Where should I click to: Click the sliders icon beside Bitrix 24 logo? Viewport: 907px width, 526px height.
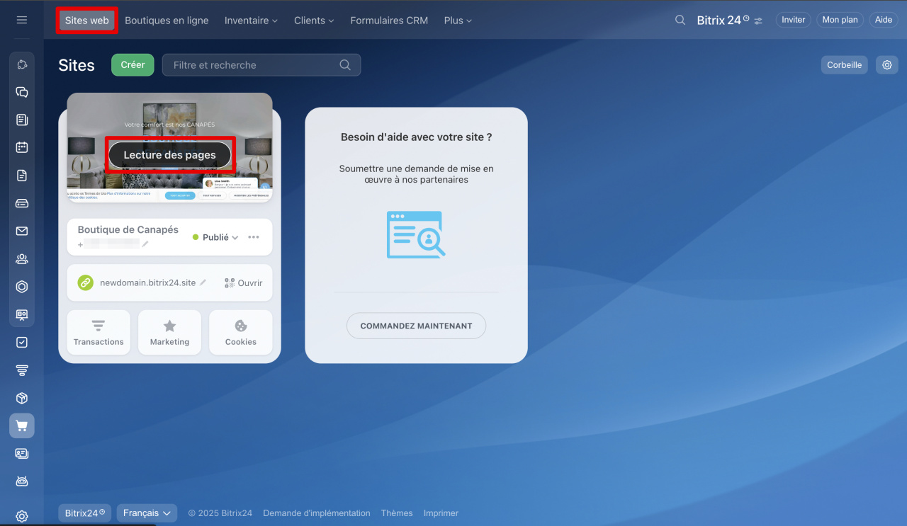tap(758, 21)
